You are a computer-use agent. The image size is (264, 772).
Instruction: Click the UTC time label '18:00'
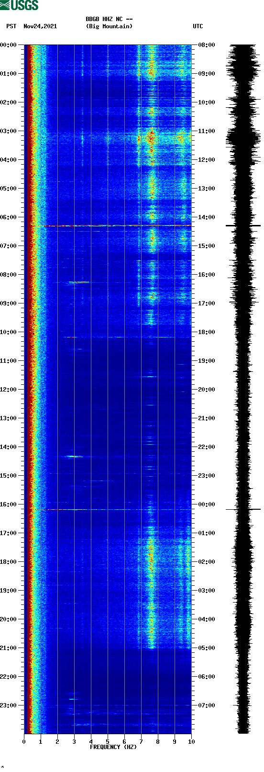pyautogui.click(x=206, y=332)
